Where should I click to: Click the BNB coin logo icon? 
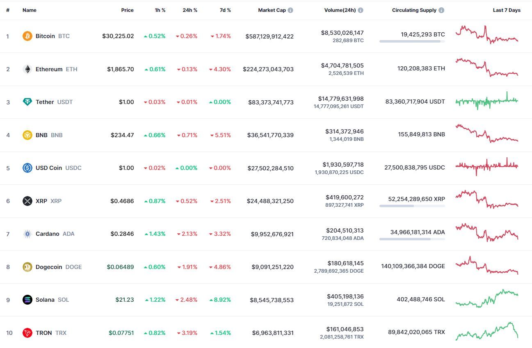pos(27,135)
